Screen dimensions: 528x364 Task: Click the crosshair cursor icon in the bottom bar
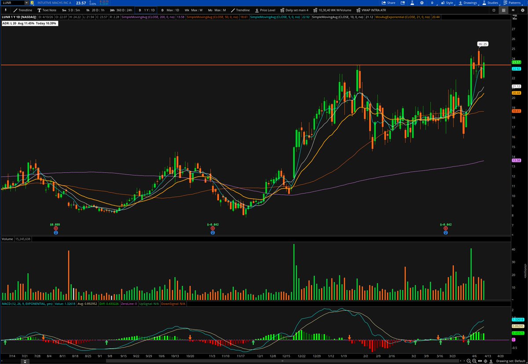[485, 361]
